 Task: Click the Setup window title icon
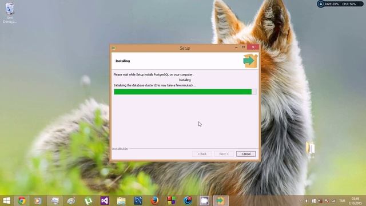114,48
